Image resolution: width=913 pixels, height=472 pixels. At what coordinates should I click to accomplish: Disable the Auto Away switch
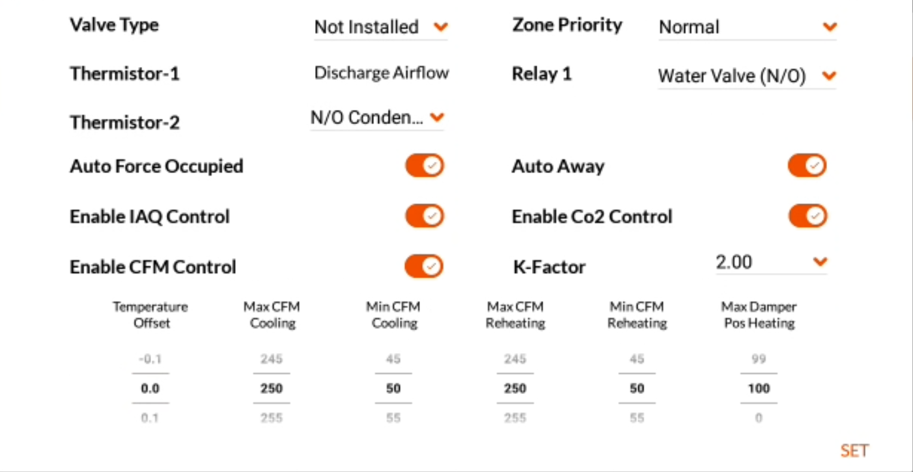(x=808, y=166)
